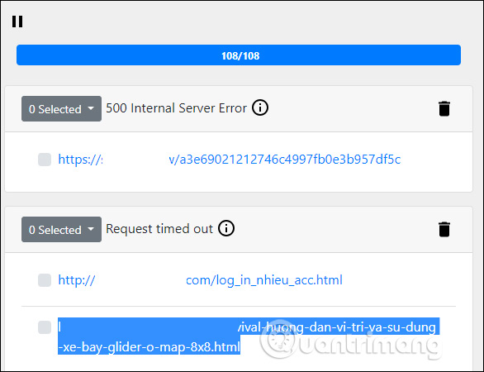The height and width of the screenshot is (372, 484).
Task: Click the 500 Internal Server Error heading
Action: 176,108
